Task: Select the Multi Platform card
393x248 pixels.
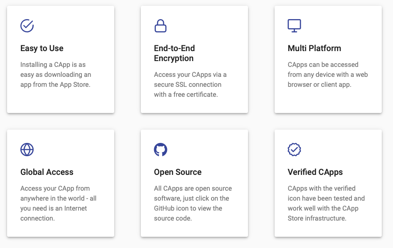Action: coord(328,59)
